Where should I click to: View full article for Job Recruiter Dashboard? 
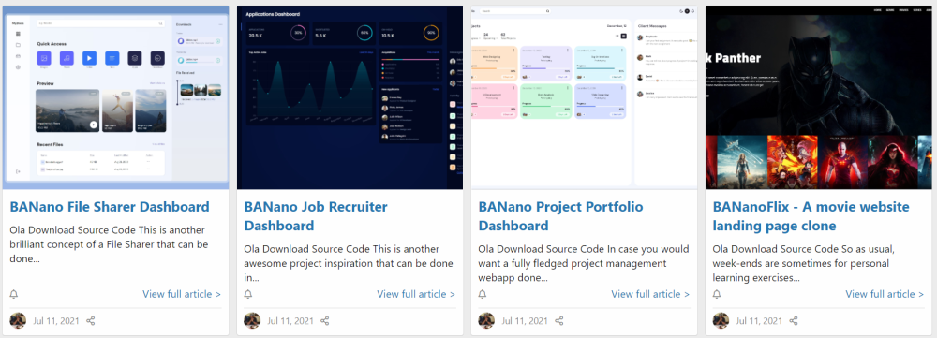pyautogui.click(x=416, y=294)
